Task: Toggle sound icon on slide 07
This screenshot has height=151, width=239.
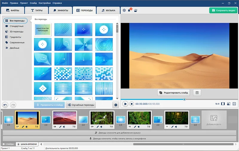Action: pos(27,127)
